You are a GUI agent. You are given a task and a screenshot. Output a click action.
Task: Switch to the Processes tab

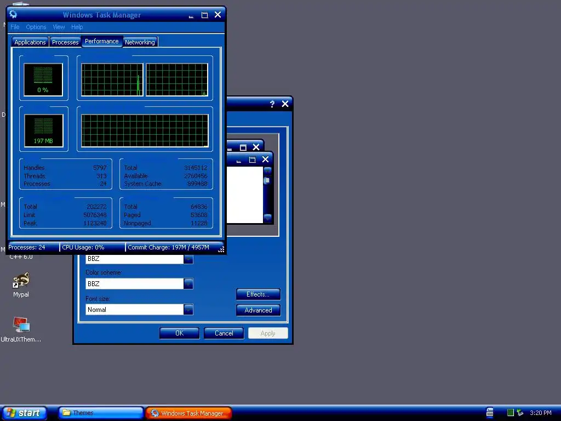point(65,42)
